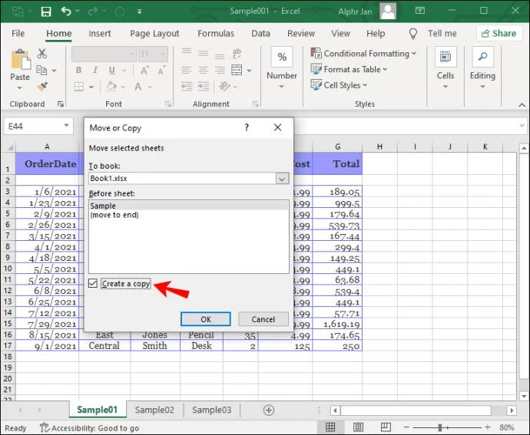The height and width of the screenshot is (435, 530).
Task: Open Conditional Formatting menu
Action: coord(363,54)
